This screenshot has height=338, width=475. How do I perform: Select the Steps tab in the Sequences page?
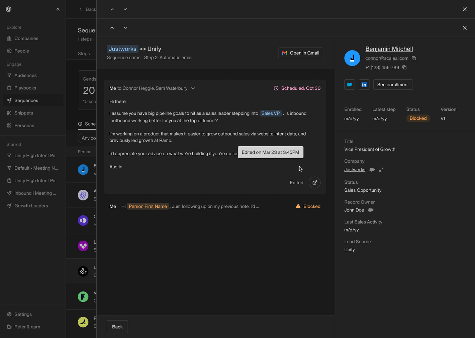pyautogui.click(x=84, y=54)
